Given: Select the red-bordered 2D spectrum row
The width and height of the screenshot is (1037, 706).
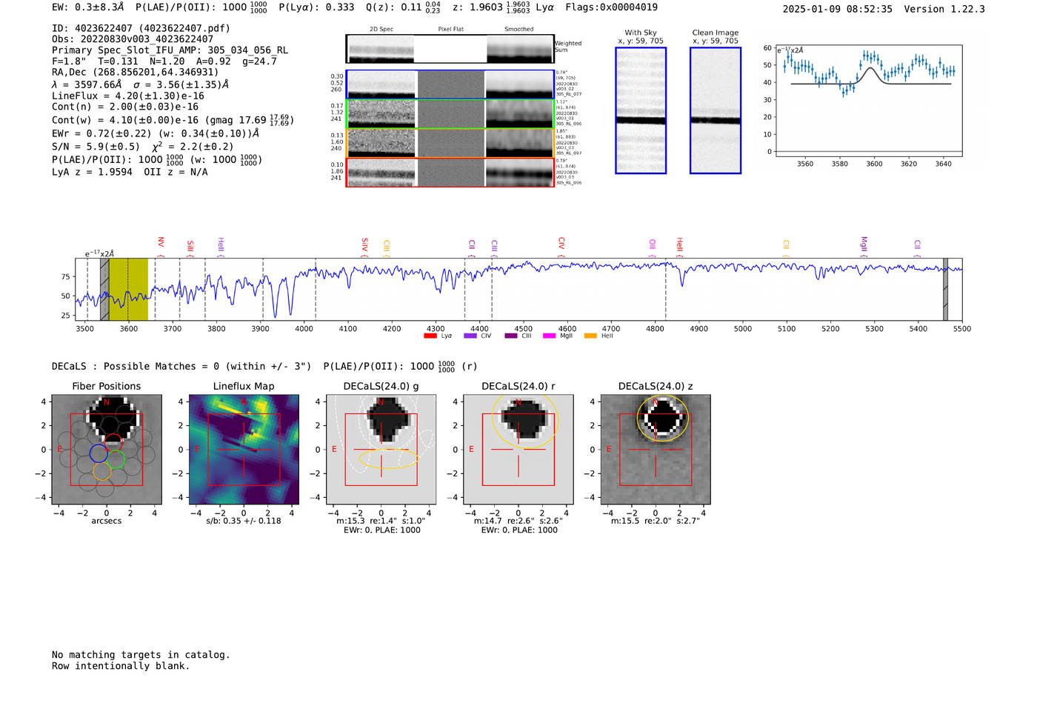Looking at the screenshot, I should (x=450, y=173).
